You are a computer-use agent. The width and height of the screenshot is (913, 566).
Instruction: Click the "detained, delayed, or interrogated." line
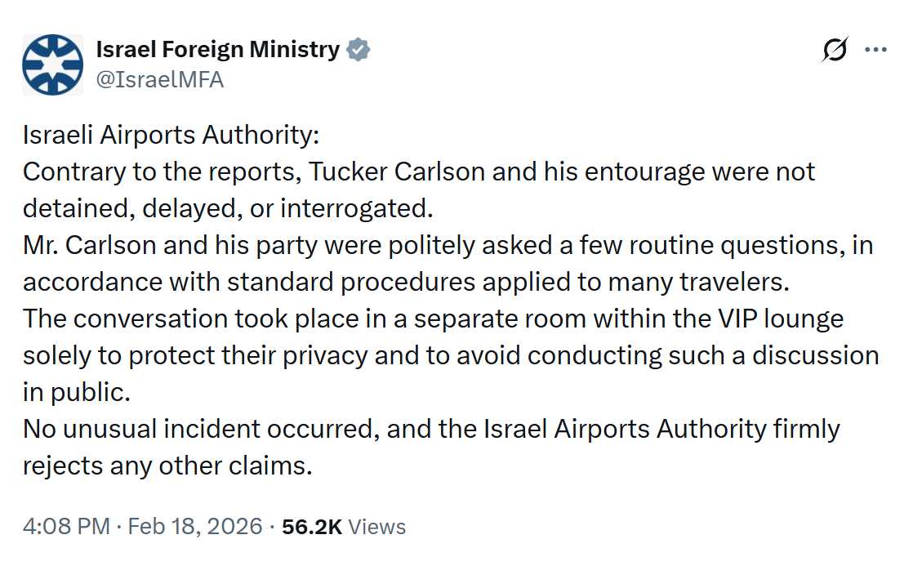pos(227,208)
